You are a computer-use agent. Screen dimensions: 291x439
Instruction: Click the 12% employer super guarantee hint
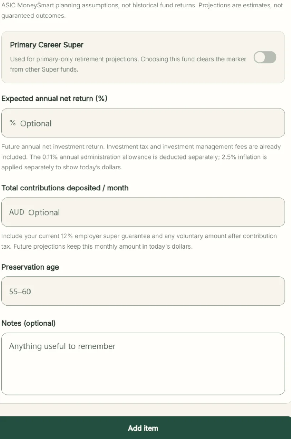(x=139, y=241)
